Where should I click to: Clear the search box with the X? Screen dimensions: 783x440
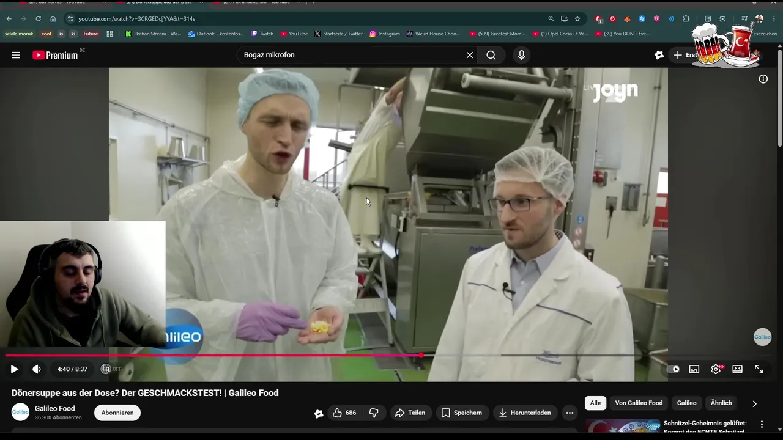tap(470, 55)
